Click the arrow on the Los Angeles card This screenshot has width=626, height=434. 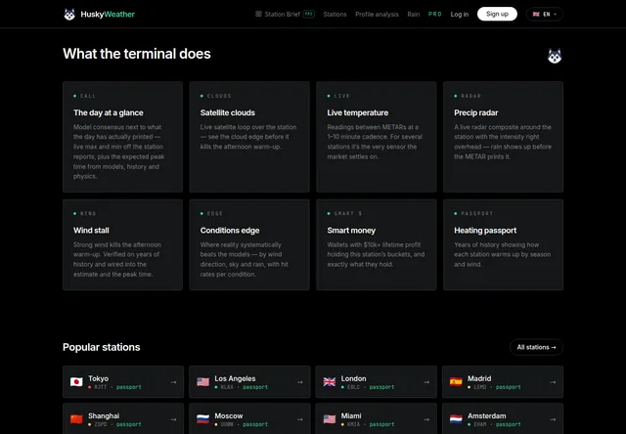(x=300, y=382)
